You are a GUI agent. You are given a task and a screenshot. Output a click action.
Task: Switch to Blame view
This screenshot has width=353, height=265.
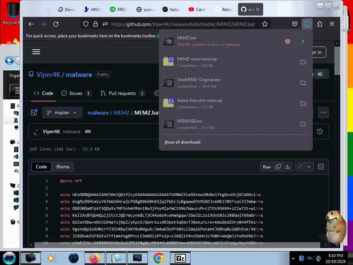(63, 167)
